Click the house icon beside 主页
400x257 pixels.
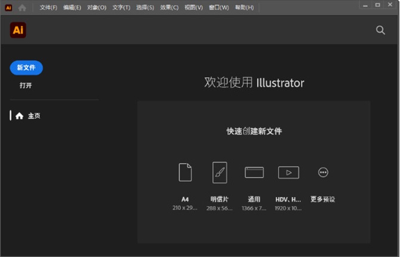[19, 116]
